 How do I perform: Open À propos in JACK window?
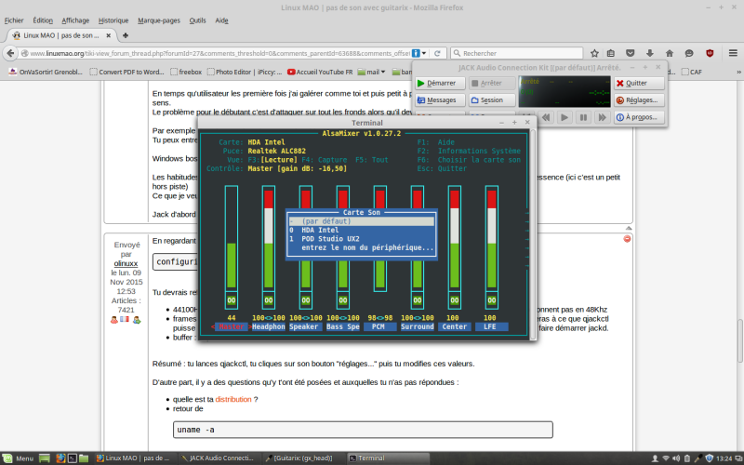[639, 117]
